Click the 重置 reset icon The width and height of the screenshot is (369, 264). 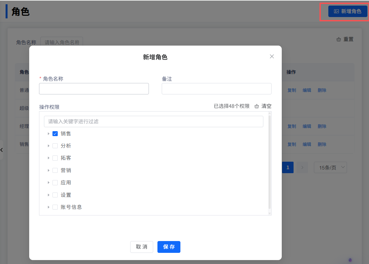click(x=339, y=39)
